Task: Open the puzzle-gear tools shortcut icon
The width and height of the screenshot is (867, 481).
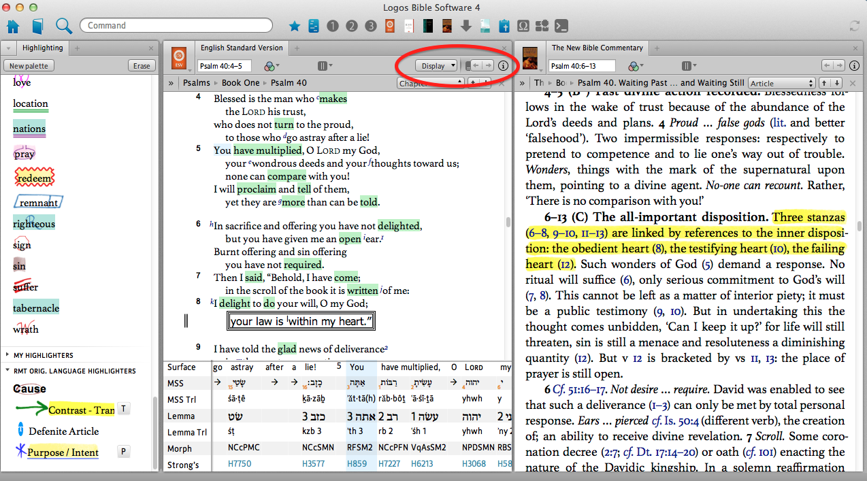Action: coord(542,27)
